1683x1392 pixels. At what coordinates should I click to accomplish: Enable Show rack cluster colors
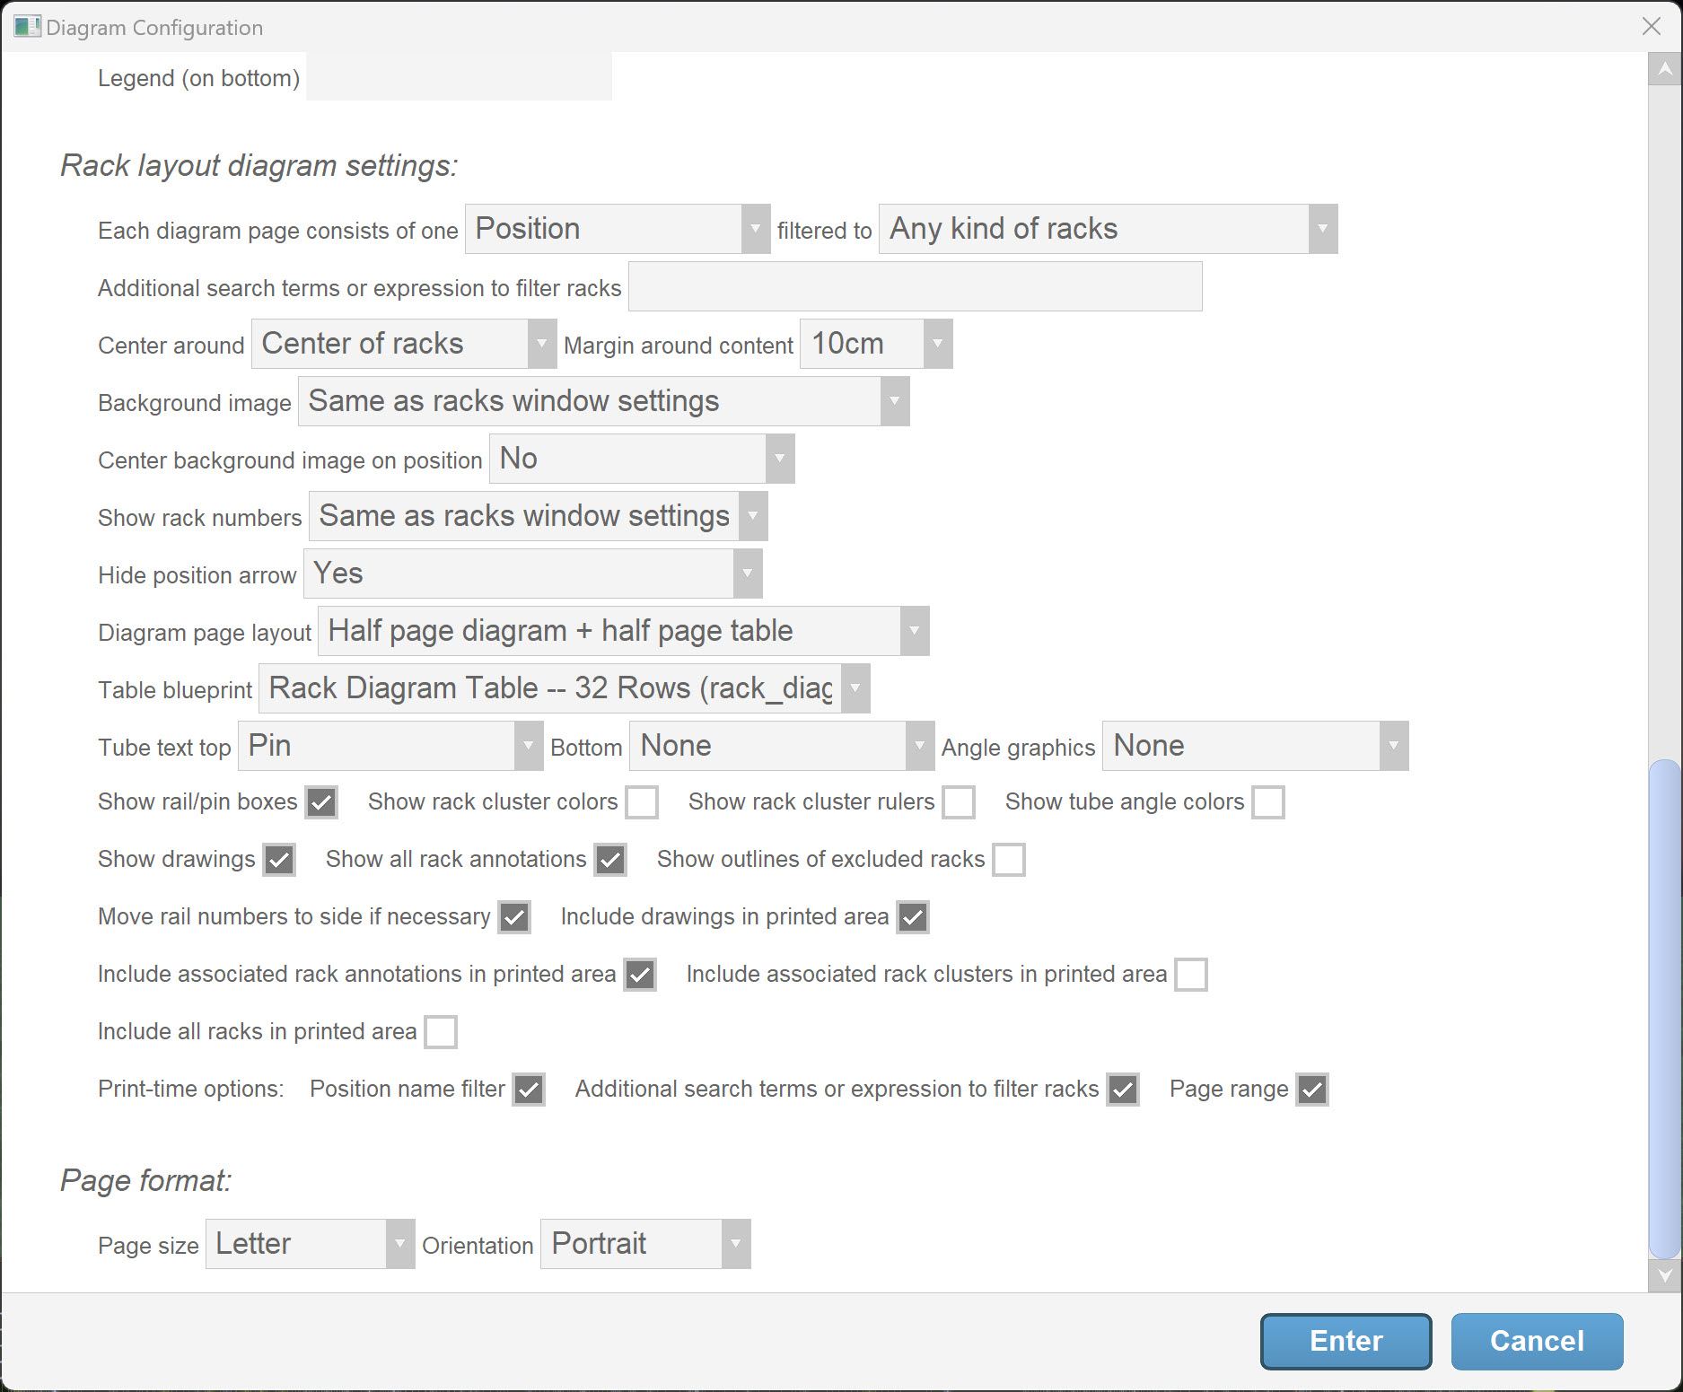(x=642, y=802)
